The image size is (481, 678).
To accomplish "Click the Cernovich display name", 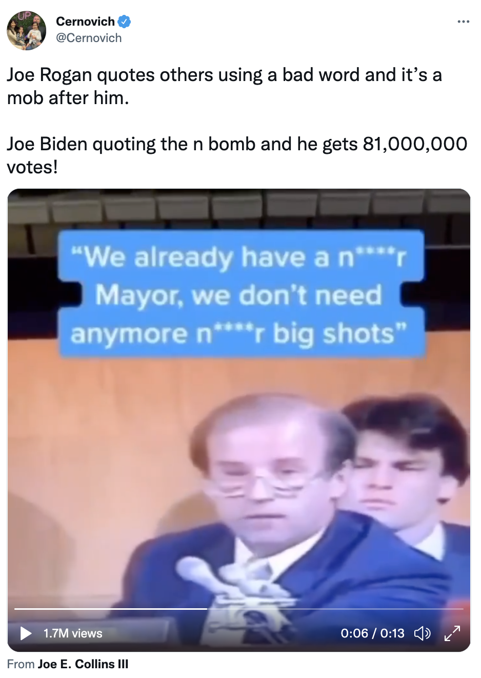I will pos(85,22).
